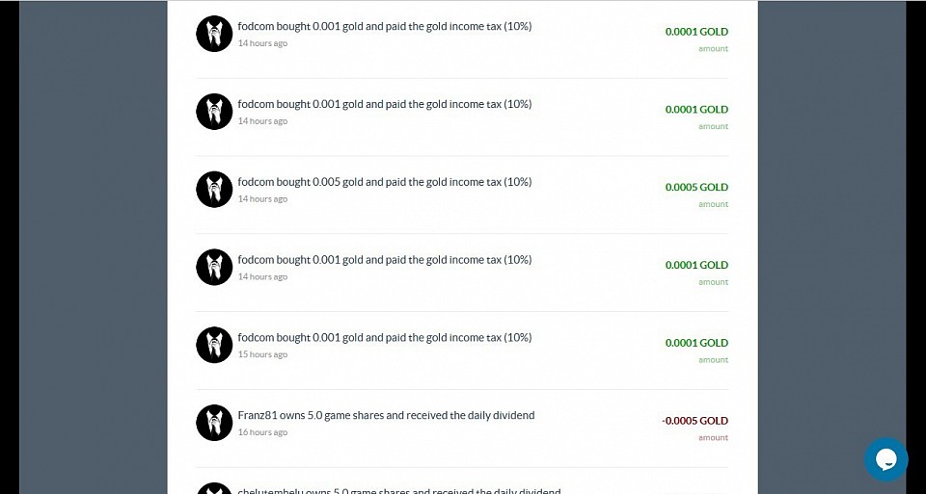Click the chelutembelu entry suit avatar

pyautogui.click(x=214, y=489)
